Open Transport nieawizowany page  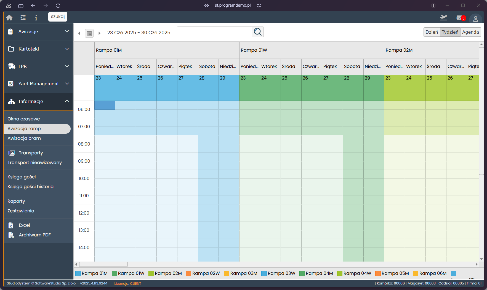point(35,163)
